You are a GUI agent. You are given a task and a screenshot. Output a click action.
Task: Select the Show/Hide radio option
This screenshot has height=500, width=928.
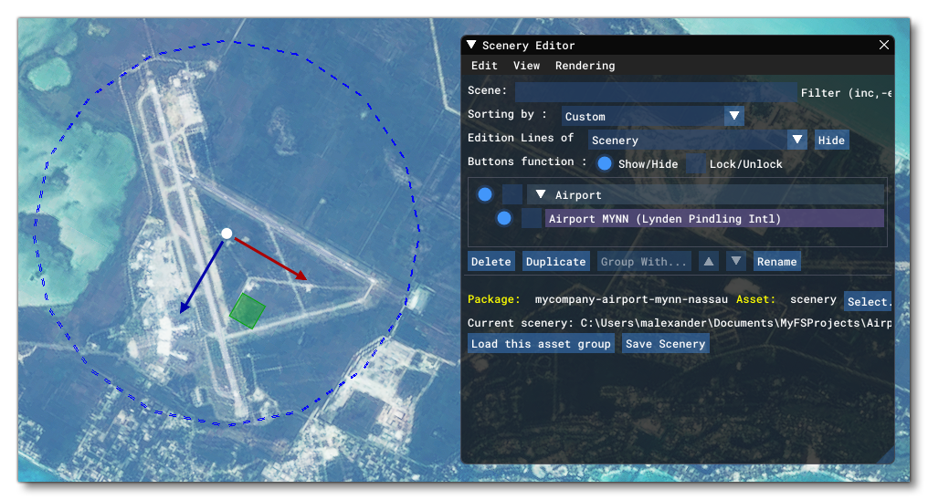coord(605,163)
